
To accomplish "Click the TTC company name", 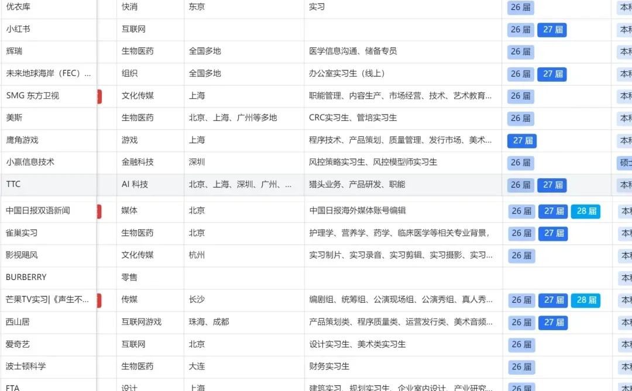I will tap(13, 184).
